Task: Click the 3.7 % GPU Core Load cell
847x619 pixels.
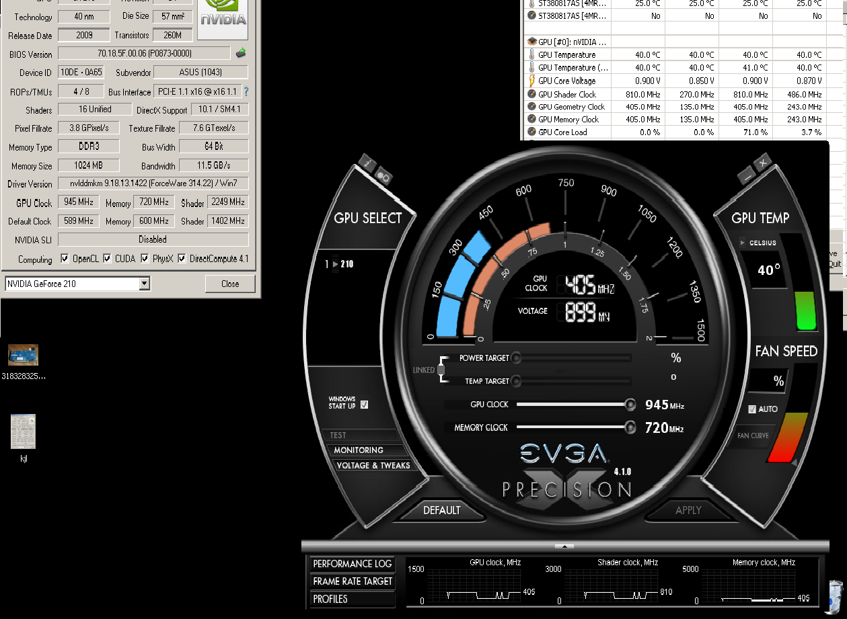Action: 799,132
